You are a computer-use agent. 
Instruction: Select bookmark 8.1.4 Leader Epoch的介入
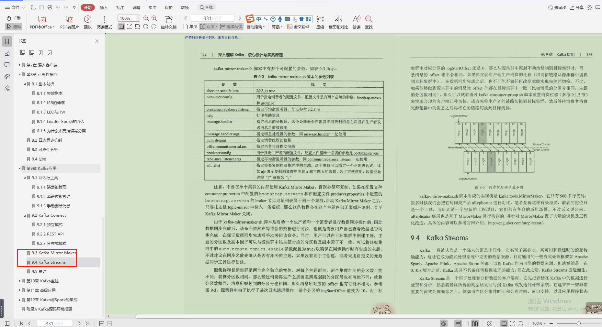[x=60, y=122]
